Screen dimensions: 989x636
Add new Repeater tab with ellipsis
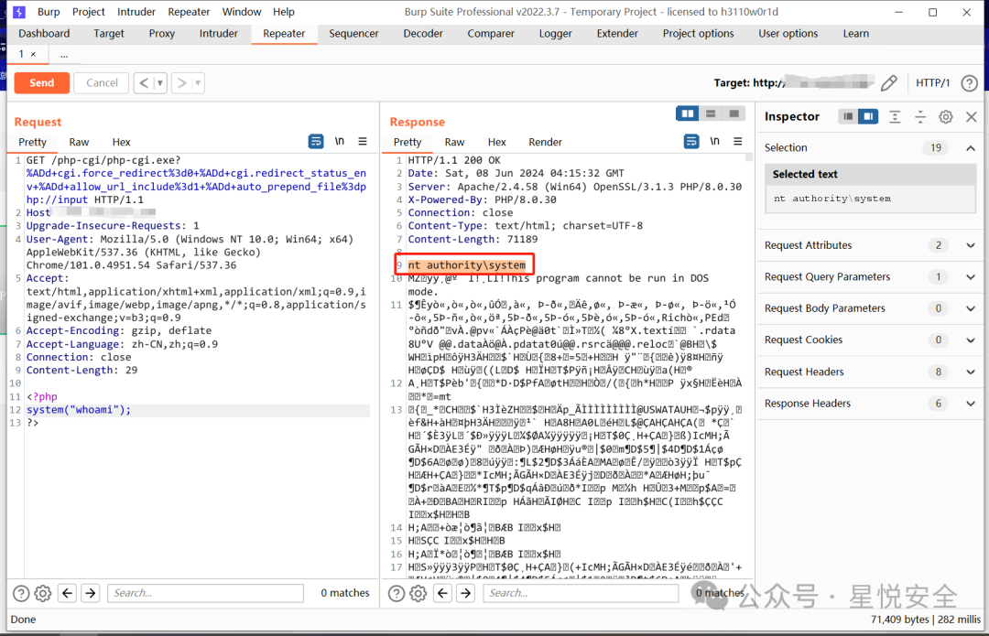click(x=64, y=55)
